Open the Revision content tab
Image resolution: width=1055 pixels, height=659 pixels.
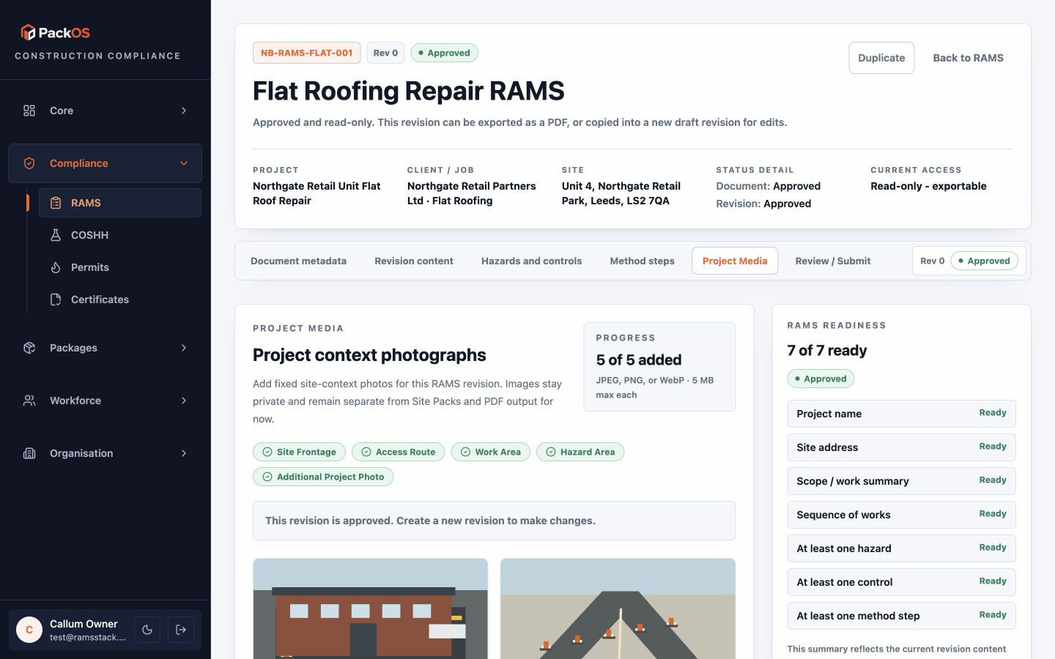point(414,261)
